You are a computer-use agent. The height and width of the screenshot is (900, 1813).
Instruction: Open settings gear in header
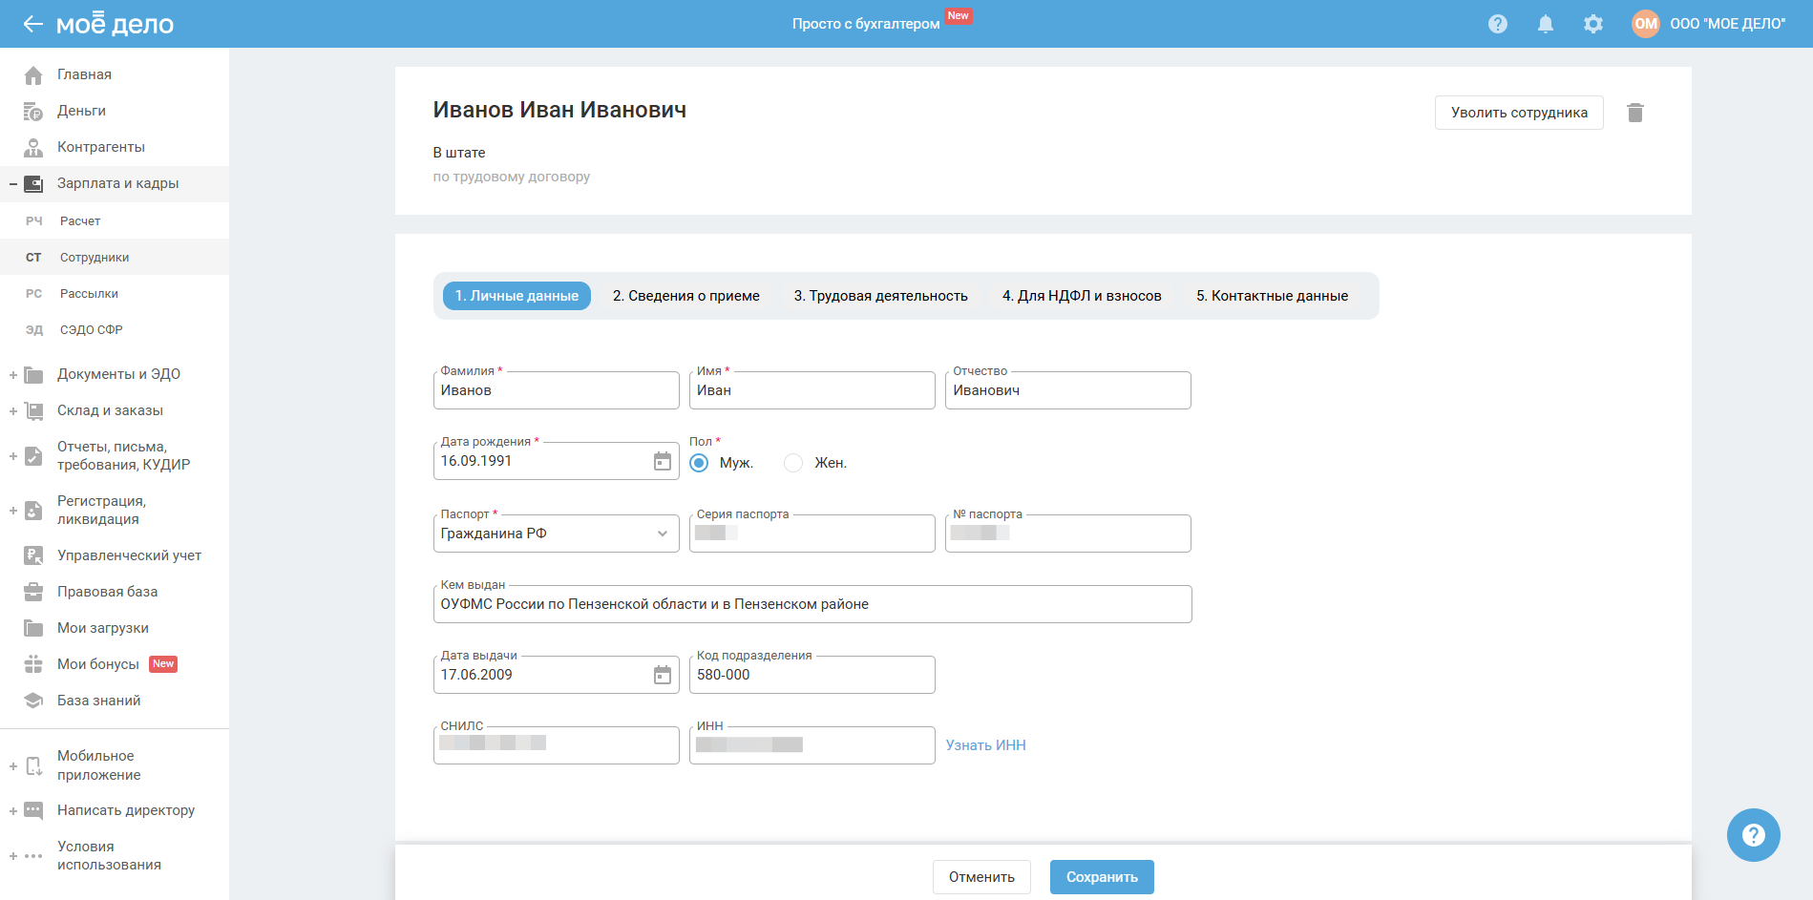[1592, 24]
